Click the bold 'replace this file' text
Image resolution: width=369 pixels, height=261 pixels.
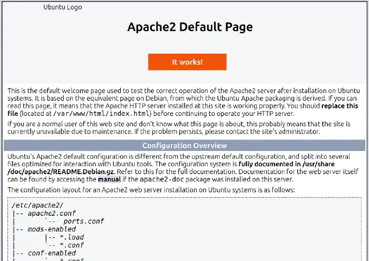pos(339,106)
